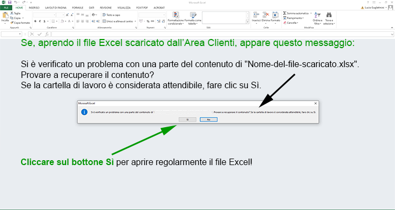Open the font name dropdown
Screen dimensions: 395x210
54,15
